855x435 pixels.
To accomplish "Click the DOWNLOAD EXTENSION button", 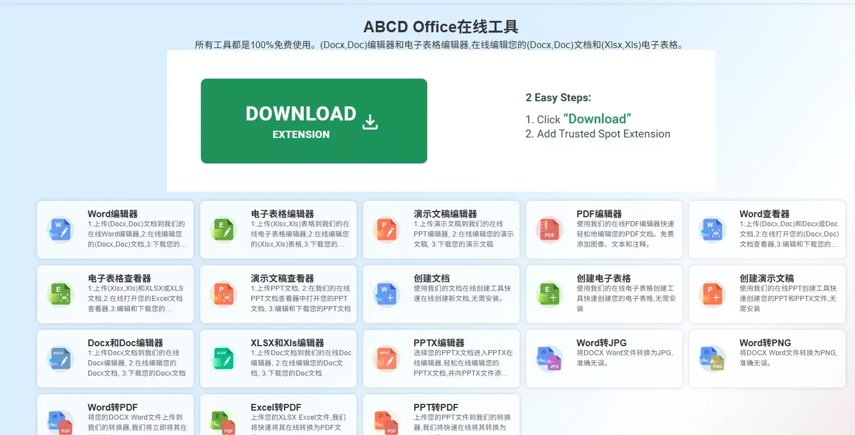I will 313,120.
